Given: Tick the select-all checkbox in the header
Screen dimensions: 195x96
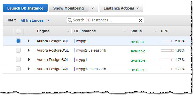Looking at the screenshot, I should [x=18, y=31].
